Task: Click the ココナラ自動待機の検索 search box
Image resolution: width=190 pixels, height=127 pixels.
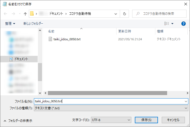Action: pos(159,14)
